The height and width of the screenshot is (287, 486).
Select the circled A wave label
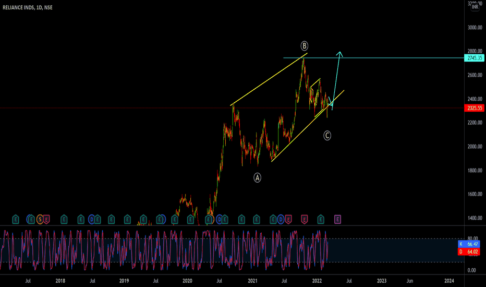pyautogui.click(x=257, y=178)
